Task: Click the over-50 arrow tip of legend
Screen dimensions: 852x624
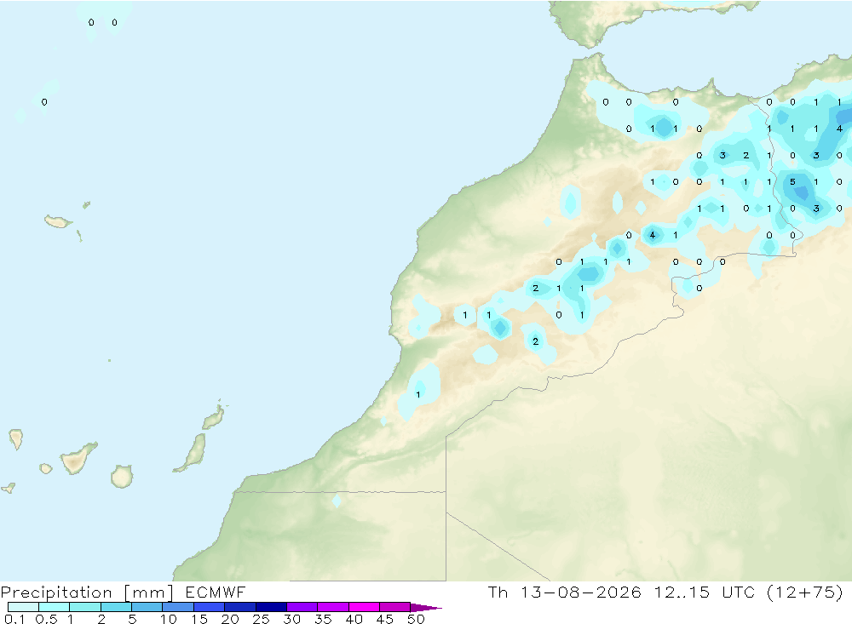Action: point(425,607)
